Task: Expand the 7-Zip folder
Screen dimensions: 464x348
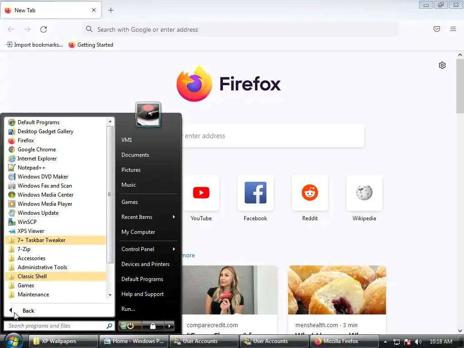Action: (55, 249)
